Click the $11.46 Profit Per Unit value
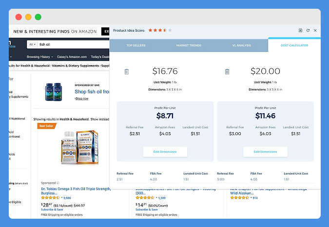The image size is (329, 227). (x=265, y=116)
